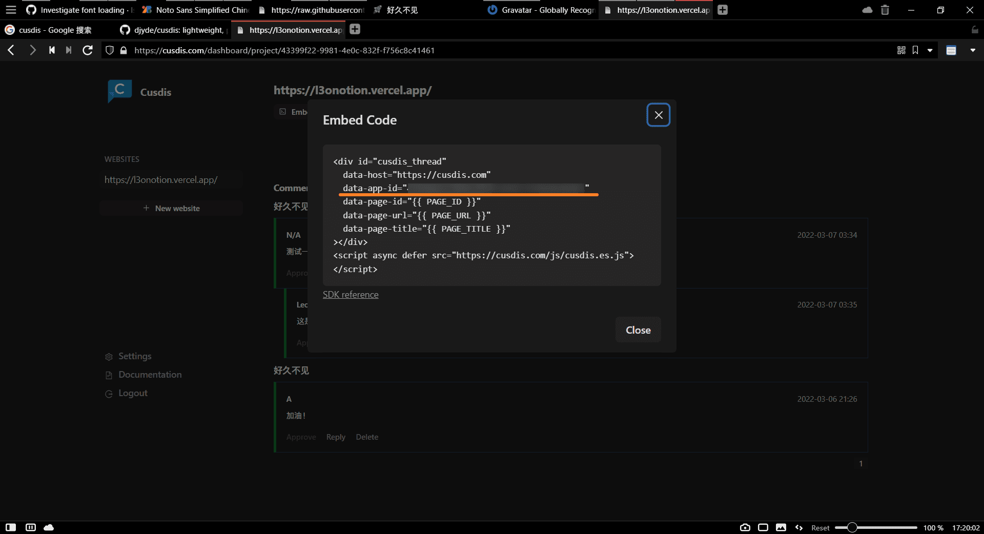Click the status bar clock 17:20:02

coord(966,528)
